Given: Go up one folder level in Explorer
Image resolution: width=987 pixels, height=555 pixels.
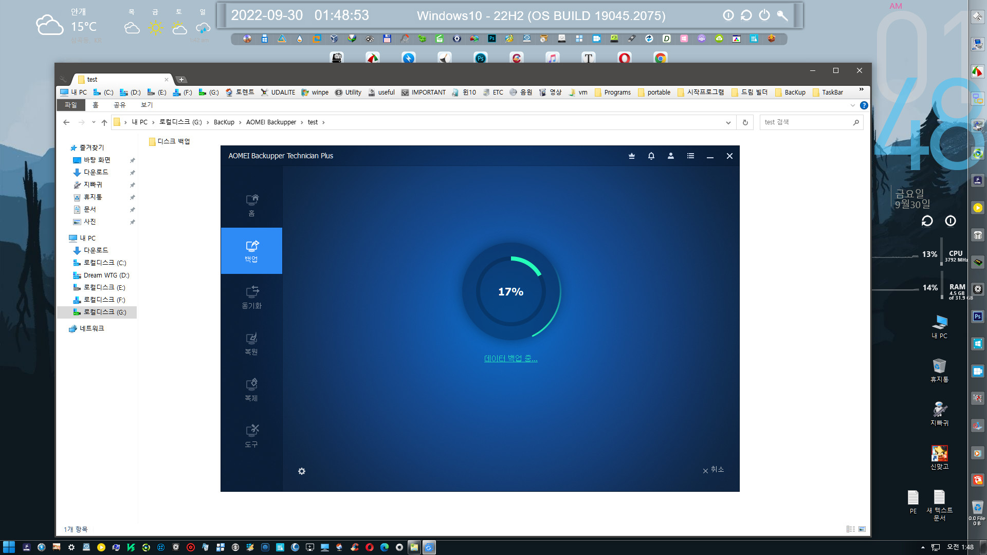Looking at the screenshot, I should (104, 122).
